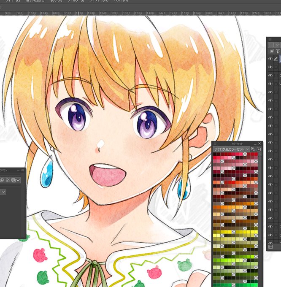This screenshot has height=287, width=281.
Task: Expand chevron next to palette color square
Action: click(277, 45)
